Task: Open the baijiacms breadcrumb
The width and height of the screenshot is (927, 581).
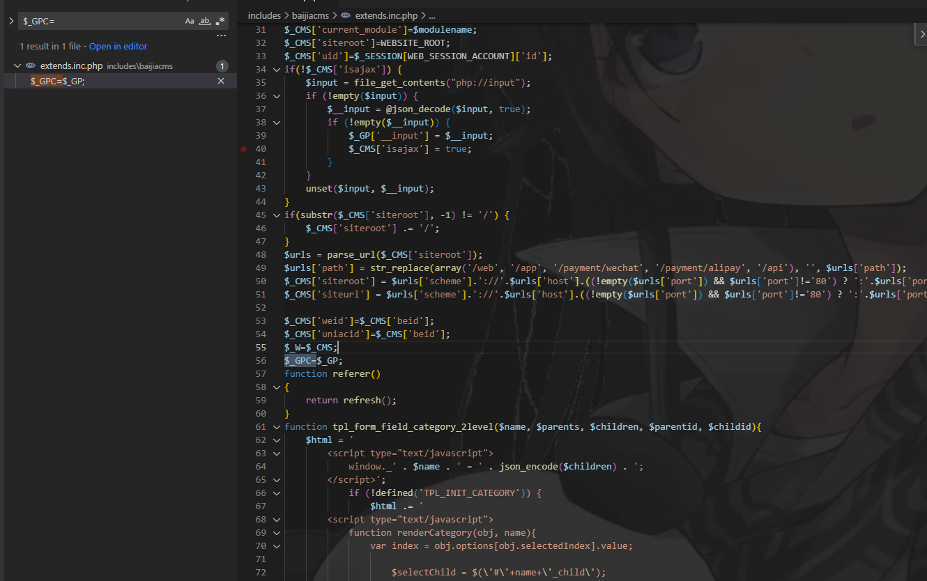Action: tap(310, 15)
